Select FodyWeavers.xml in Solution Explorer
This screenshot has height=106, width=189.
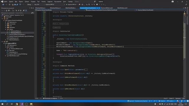[x=14, y=38]
